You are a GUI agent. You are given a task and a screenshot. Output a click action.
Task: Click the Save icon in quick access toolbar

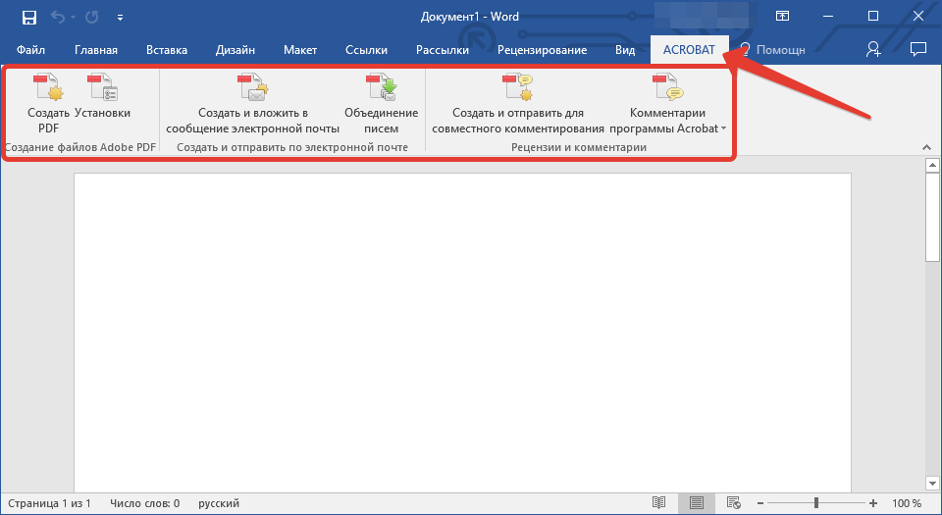coord(28,17)
